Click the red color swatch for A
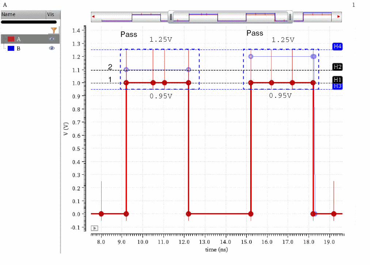This screenshot has height=265, width=370. click(11, 39)
